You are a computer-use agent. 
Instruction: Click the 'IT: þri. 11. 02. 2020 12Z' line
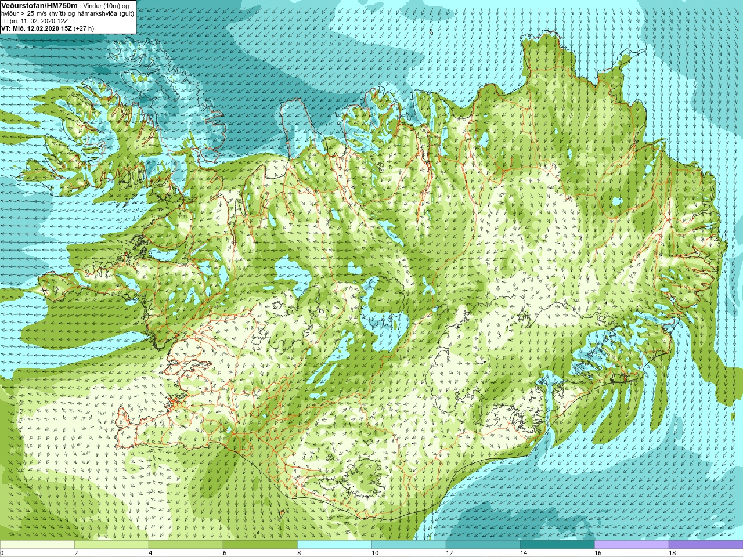(34, 20)
